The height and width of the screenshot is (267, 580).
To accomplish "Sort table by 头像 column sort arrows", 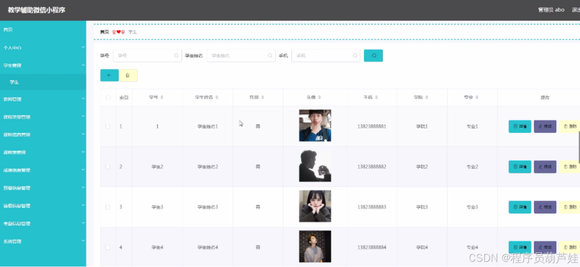I will 319,98.
